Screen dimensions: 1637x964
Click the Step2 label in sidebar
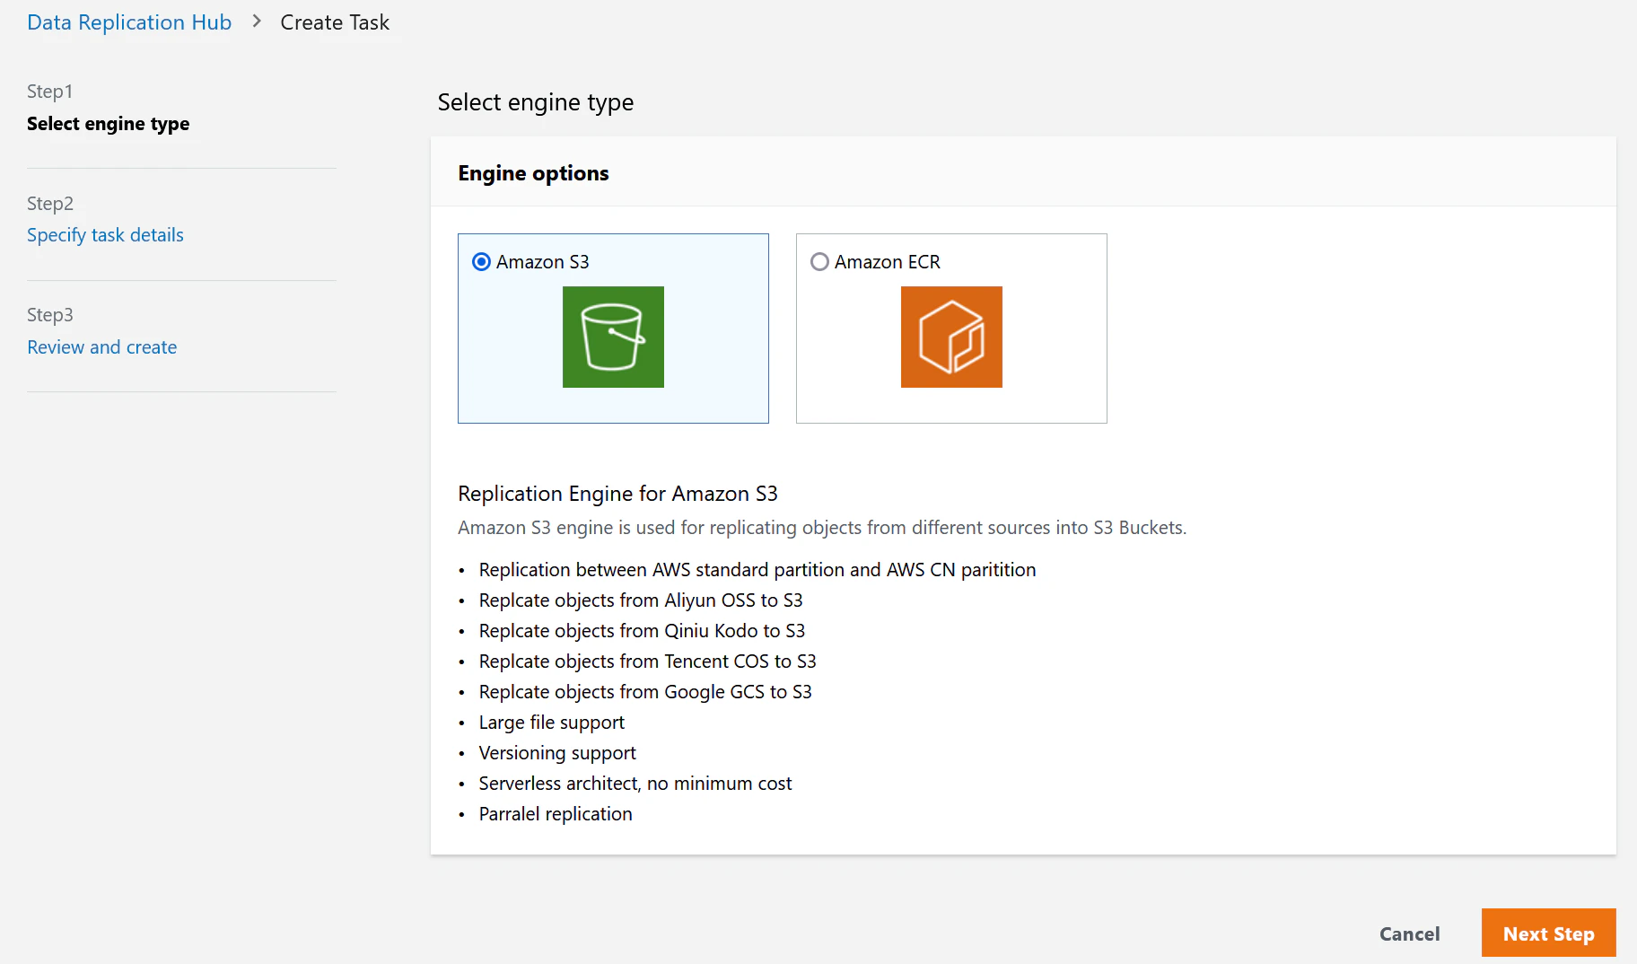pyautogui.click(x=50, y=204)
